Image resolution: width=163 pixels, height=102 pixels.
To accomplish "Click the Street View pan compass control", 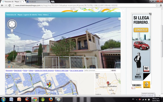I will click(12, 24).
